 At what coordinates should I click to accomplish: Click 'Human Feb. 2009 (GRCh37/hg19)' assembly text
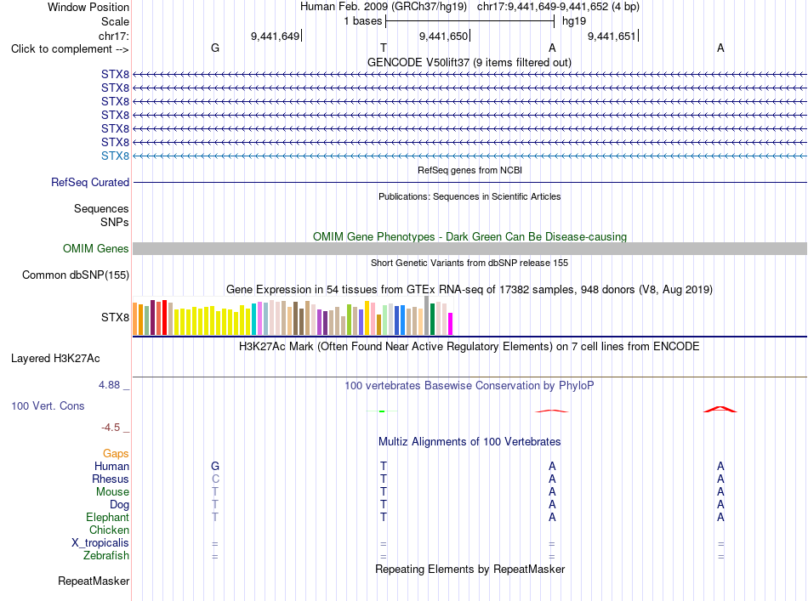[384, 7]
